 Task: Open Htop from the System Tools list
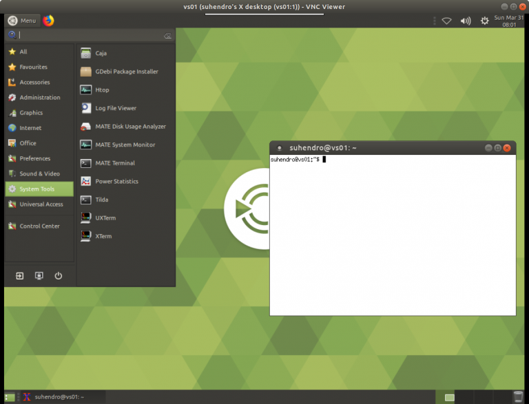pyautogui.click(x=102, y=90)
